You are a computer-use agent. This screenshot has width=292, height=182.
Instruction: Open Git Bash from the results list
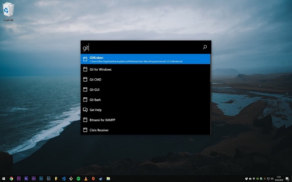point(146,100)
